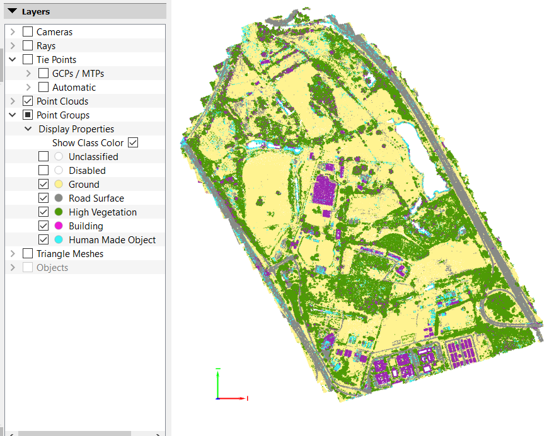Toggle the Point Groups checkbox
This screenshot has width=559, height=436.
point(28,115)
